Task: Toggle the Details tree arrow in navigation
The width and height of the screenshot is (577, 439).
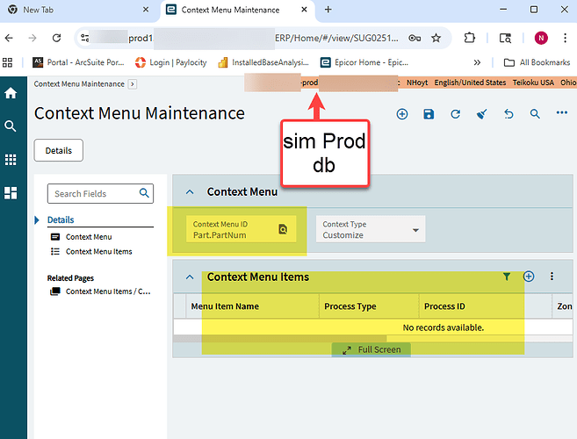Action: (37, 220)
